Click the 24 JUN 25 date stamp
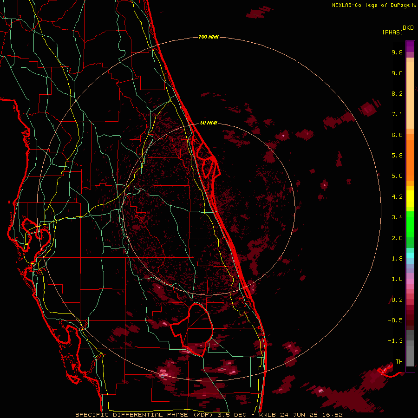 [298, 415]
